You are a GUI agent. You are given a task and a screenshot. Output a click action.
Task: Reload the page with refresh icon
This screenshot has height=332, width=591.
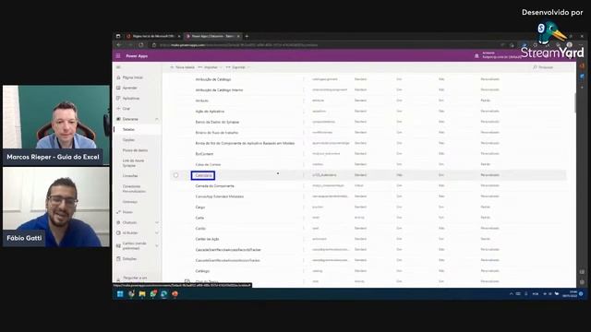point(141,45)
